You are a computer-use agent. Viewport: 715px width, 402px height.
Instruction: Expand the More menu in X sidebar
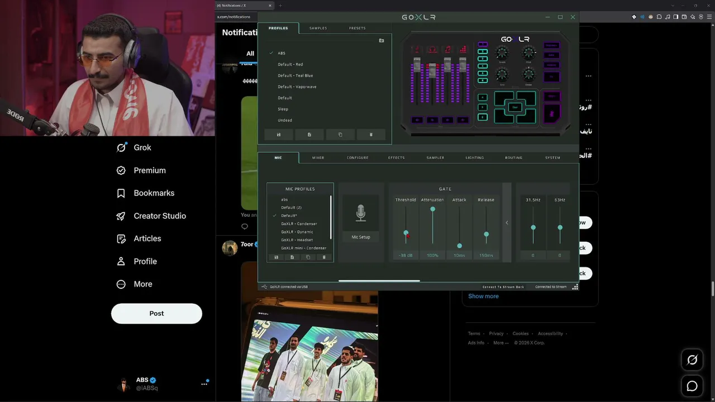click(134, 284)
